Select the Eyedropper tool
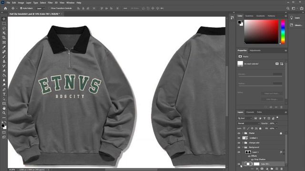 pyautogui.click(x=4, y=47)
